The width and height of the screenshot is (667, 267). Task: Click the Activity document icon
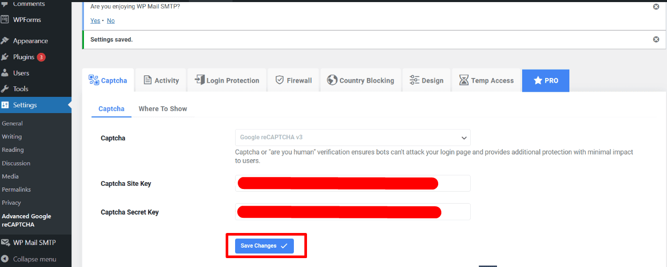click(147, 80)
